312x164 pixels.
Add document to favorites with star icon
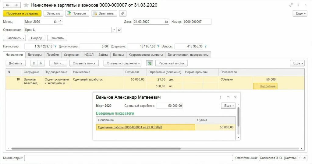pyautogui.click(x=26, y=5)
